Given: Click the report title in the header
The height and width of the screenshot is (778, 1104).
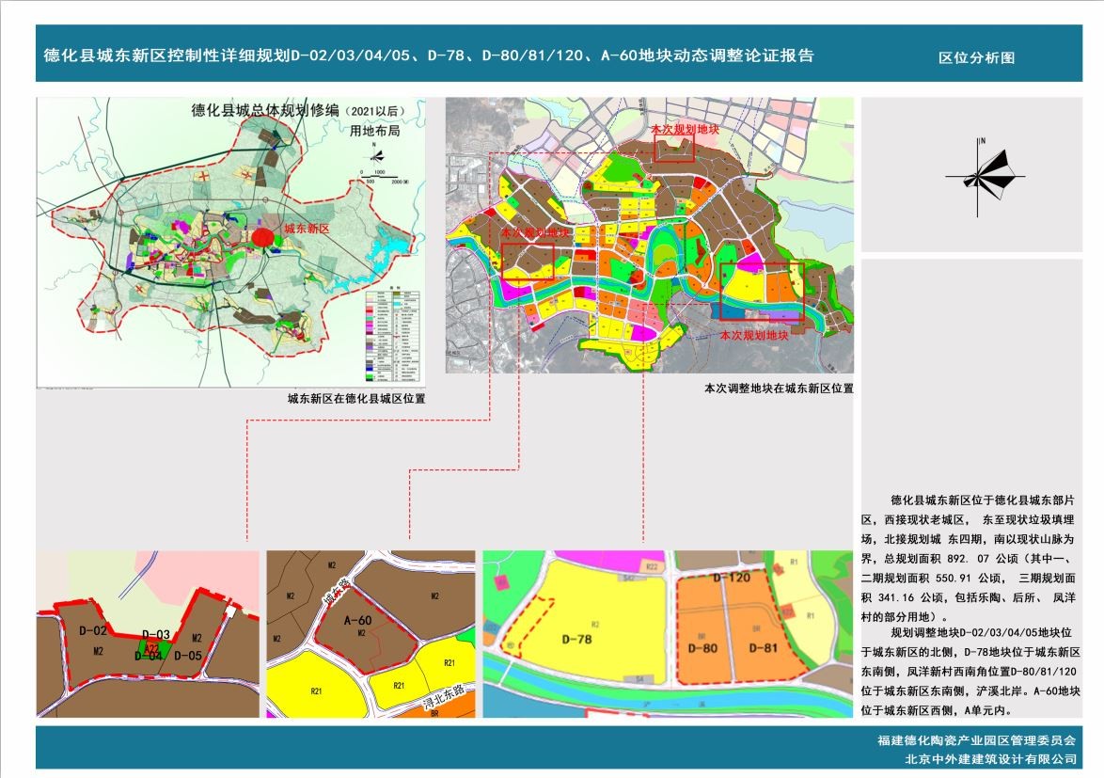Looking at the screenshot, I should pos(429,56).
